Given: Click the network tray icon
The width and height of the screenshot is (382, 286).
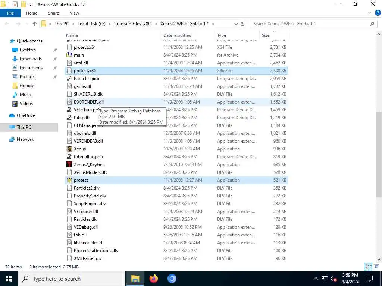Looking at the screenshot, I should [x=325, y=279].
